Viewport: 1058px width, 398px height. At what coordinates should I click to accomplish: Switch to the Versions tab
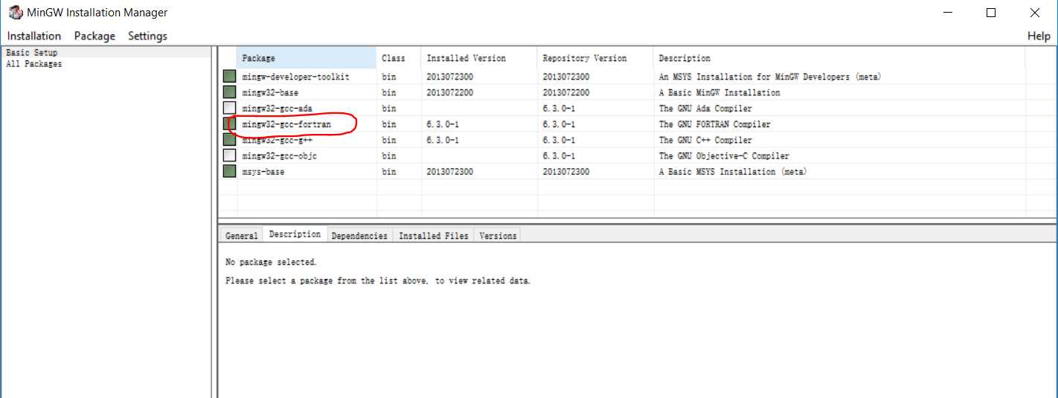[x=498, y=235]
